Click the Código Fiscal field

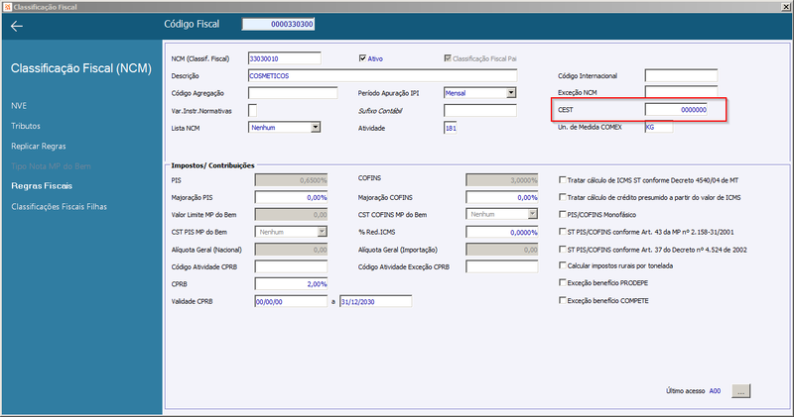coord(278,24)
